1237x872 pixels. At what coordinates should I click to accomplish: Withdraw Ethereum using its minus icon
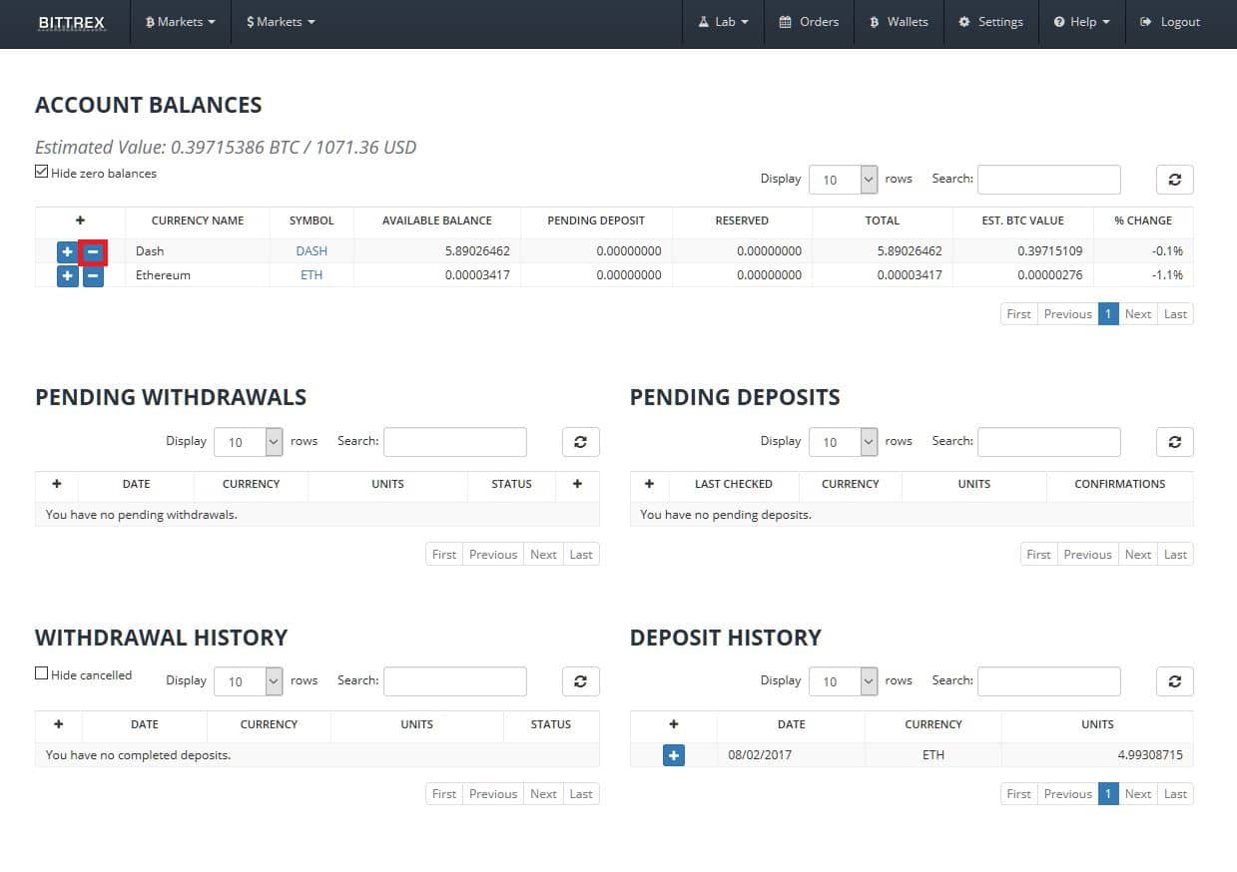coord(93,275)
